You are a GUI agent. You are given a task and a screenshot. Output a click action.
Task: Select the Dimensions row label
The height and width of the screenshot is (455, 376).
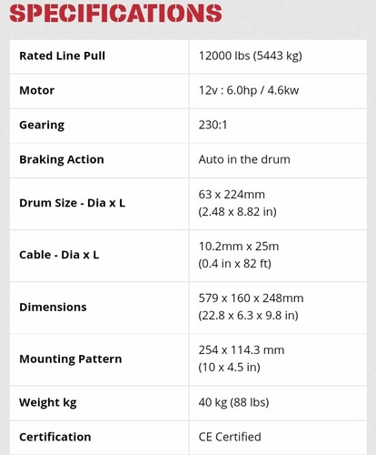pyautogui.click(x=53, y=307)
